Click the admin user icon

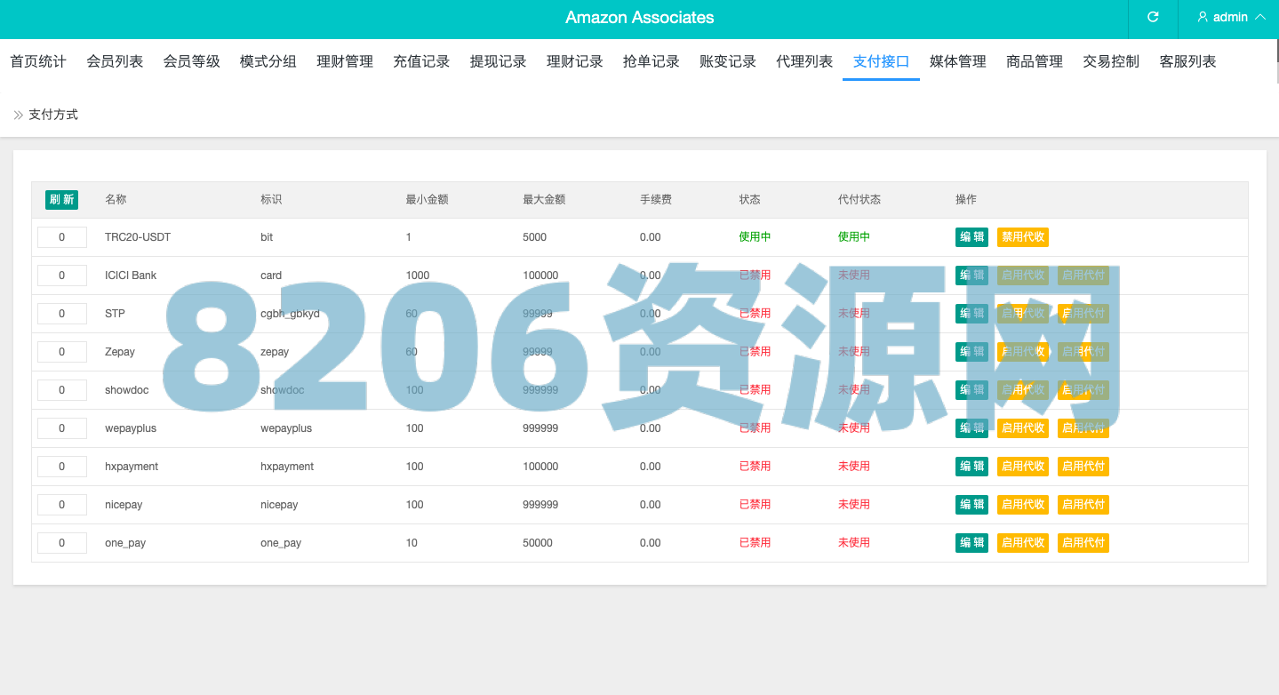coord(1203,17)
